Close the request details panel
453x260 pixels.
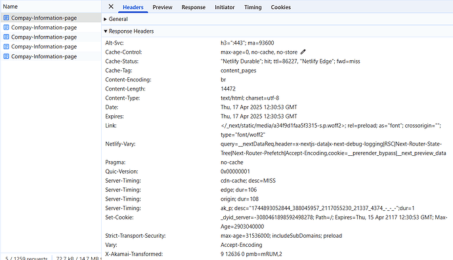(x=111, y=7)
